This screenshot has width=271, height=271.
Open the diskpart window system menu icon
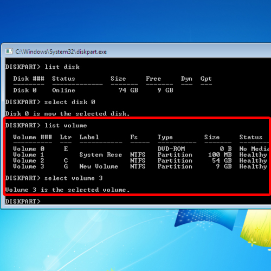pos(9,51)
